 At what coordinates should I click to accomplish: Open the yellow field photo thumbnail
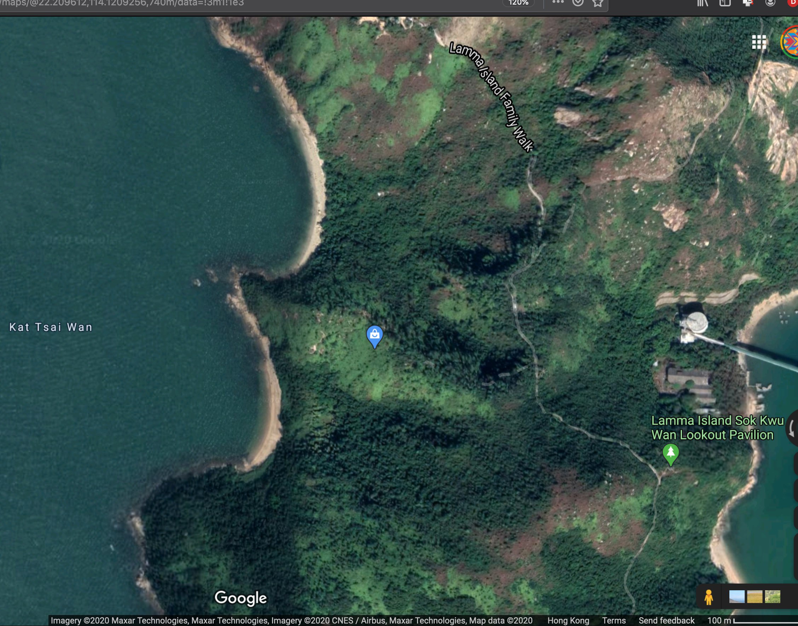pyautogui.click(x=754, y=597)
